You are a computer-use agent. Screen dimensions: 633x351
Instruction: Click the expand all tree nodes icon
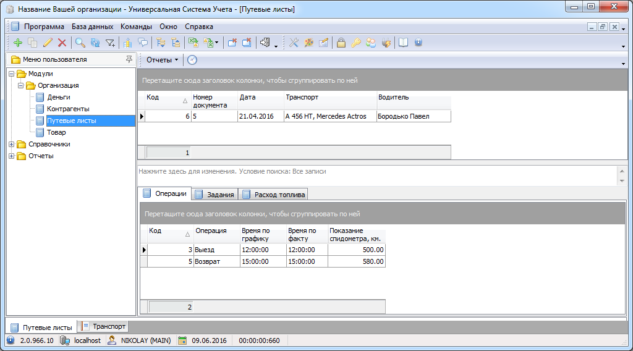161,43
